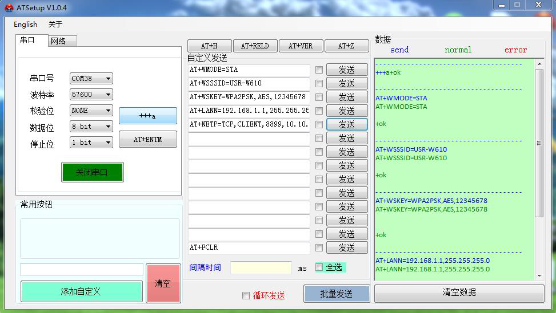Open the 57600 baud rate dropdown
Screen dimensions: 556x313
point(91,95)
